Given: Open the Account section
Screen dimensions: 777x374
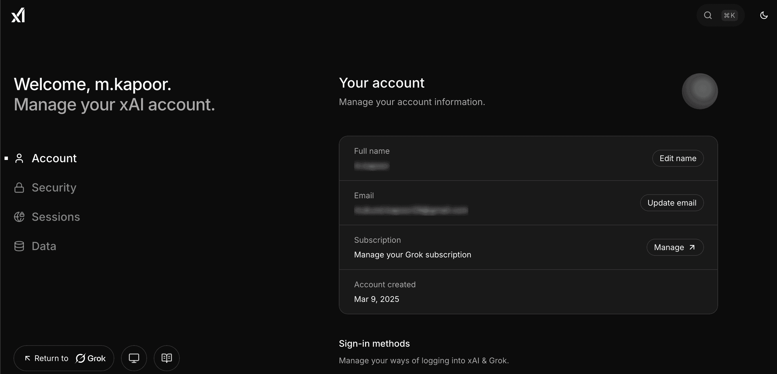Looking at the screenshot, I should coord(54,158).
